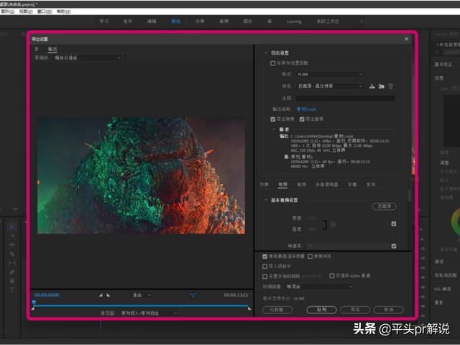Image resolution: width=460 pixels, height=345 pixels.
Task: Click the aspect ratio correction icon below preview
Action: point(193,295)
